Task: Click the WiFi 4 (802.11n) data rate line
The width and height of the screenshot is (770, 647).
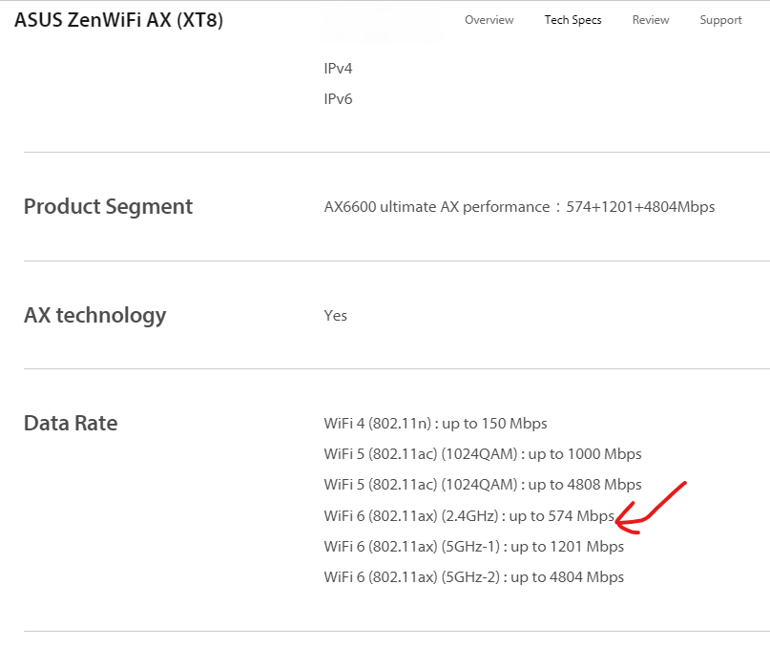Action: click(435, 424)
